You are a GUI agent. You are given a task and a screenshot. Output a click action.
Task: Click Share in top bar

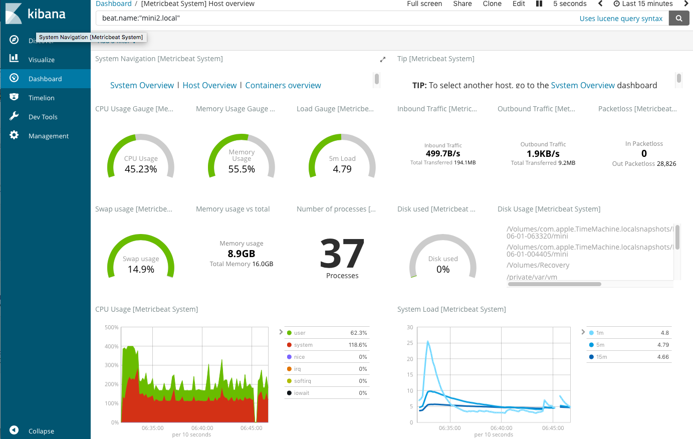coord(463,4)
